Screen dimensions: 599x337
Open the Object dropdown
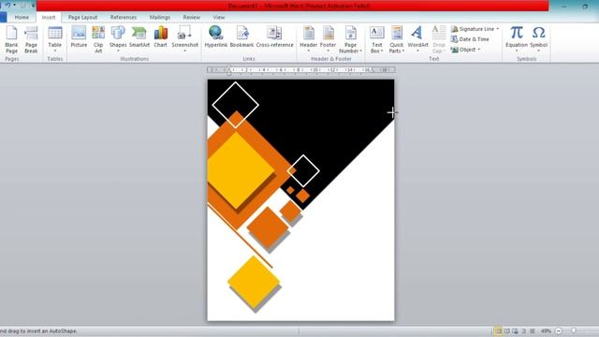[x=465, y=50]
